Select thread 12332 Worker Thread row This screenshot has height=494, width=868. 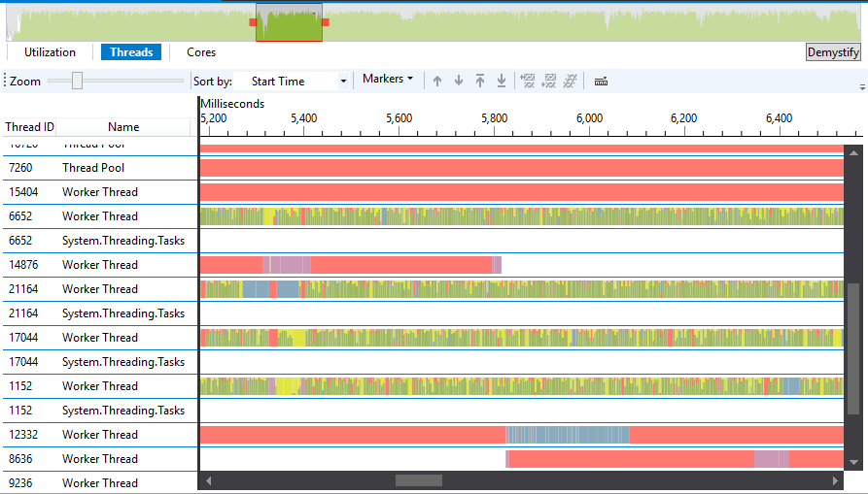(x=100, y=436)
